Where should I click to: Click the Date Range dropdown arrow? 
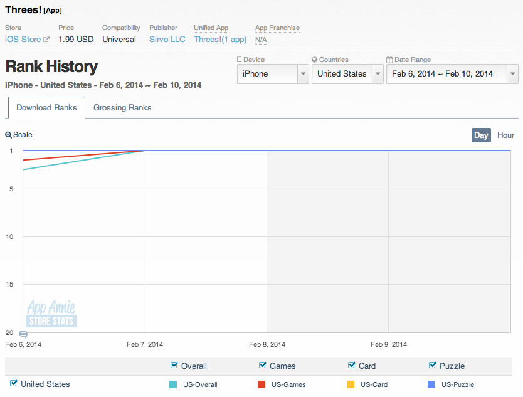(x=513, y=74)
